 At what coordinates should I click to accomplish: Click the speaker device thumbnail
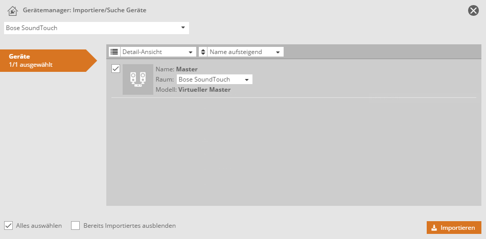138,79
